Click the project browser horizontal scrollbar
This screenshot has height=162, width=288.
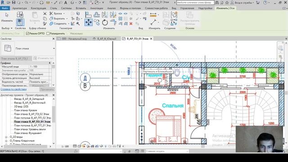tap(26, 146)
